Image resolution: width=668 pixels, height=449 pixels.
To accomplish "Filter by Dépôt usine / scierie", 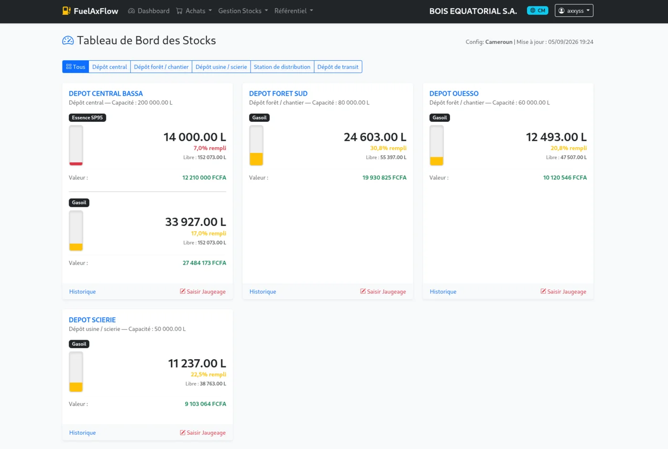I will (x=221, y=67).
